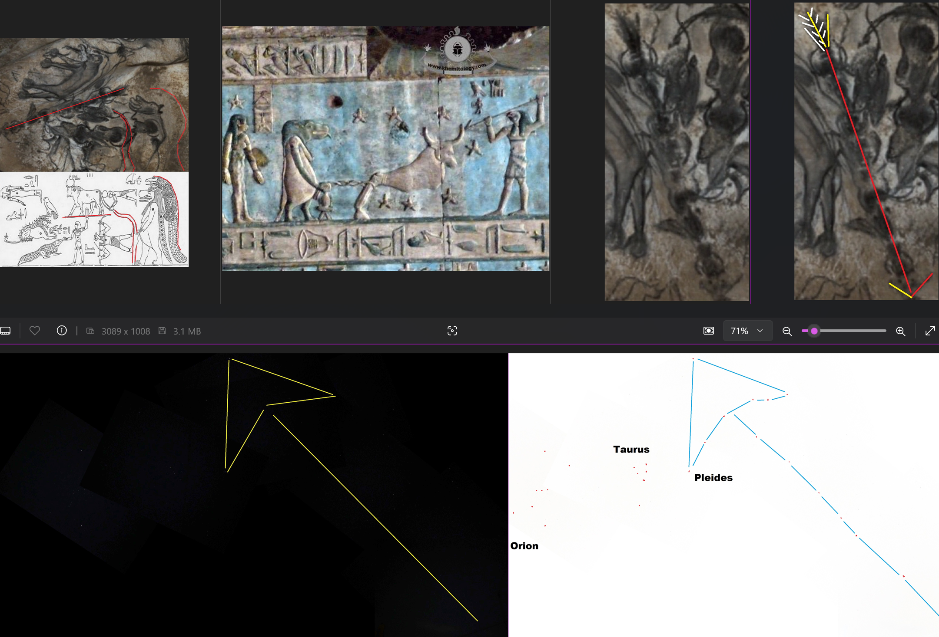Click the zoom to fit icon
This screenshot has width=939, height=637.
708,331
